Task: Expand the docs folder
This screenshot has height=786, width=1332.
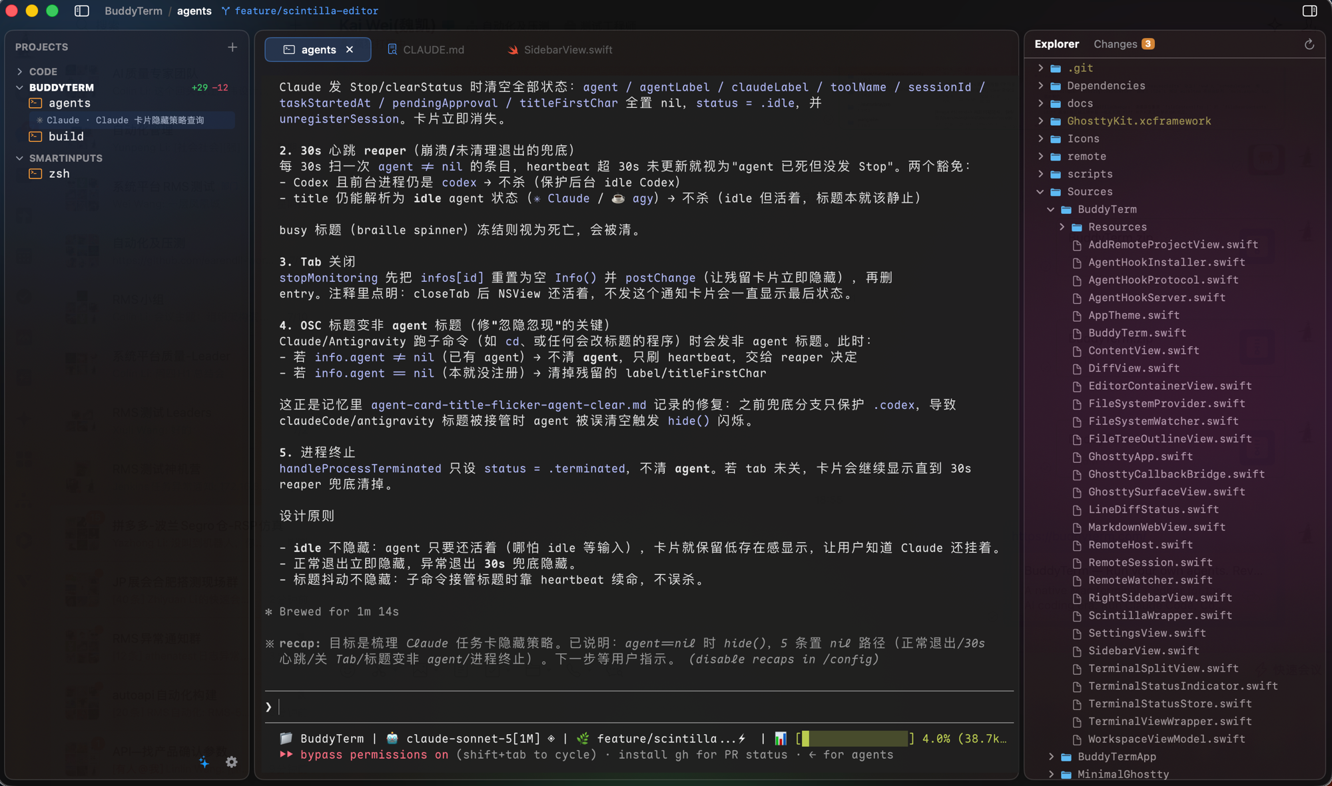Action: (x=1040, y=103)
